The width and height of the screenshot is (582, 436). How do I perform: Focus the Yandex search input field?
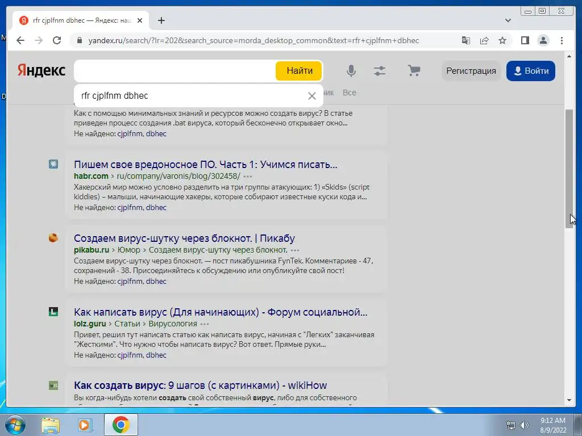click(174, 71)
